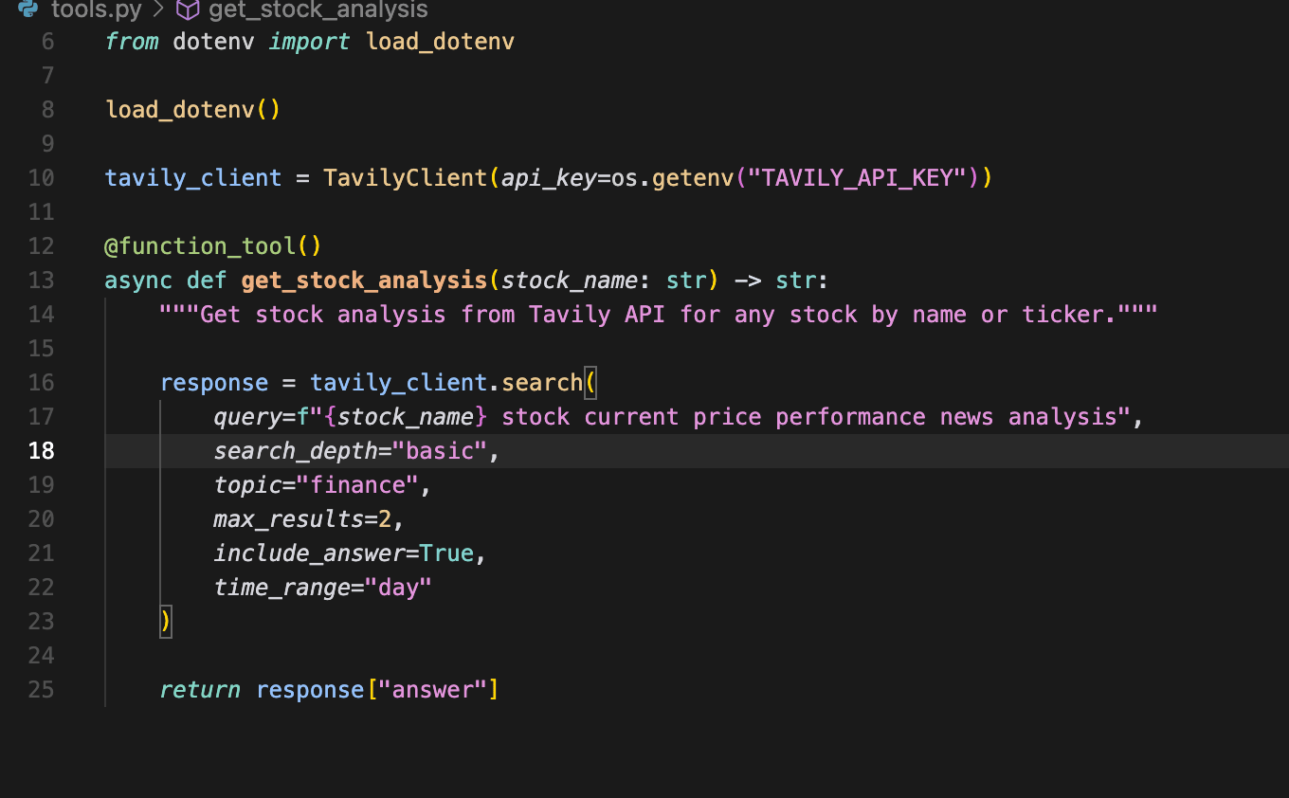Click the "answer" key on line 25

coord(432,690)
